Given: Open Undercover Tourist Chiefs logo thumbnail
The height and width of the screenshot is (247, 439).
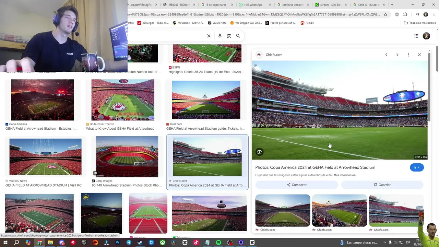Looking at the screenshot, I should coord(123,100).
